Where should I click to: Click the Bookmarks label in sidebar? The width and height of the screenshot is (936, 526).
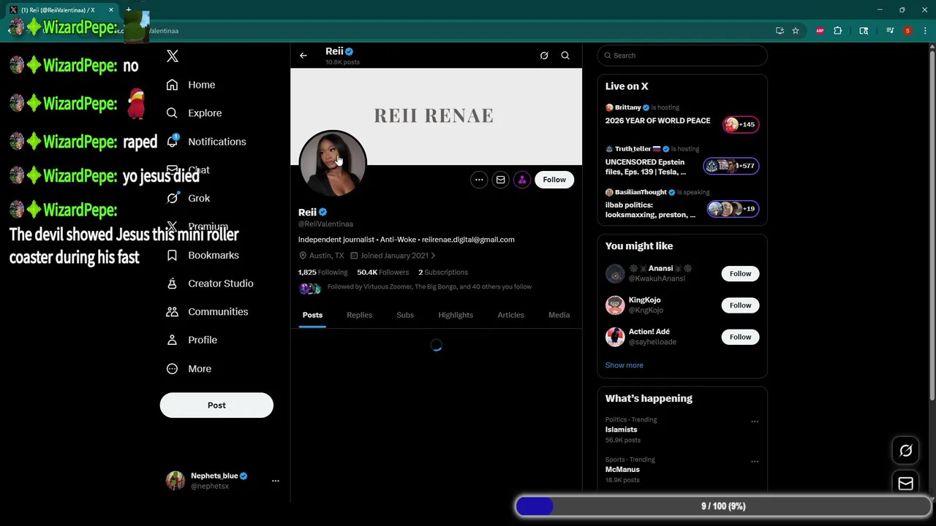click(x=214, y=255)
